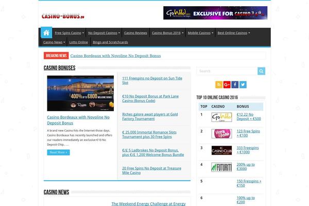Open the Bingo and Scratchcards menu item
Image resolution: width=309 pixels, height=206 pixels.
tap(110, 42)
